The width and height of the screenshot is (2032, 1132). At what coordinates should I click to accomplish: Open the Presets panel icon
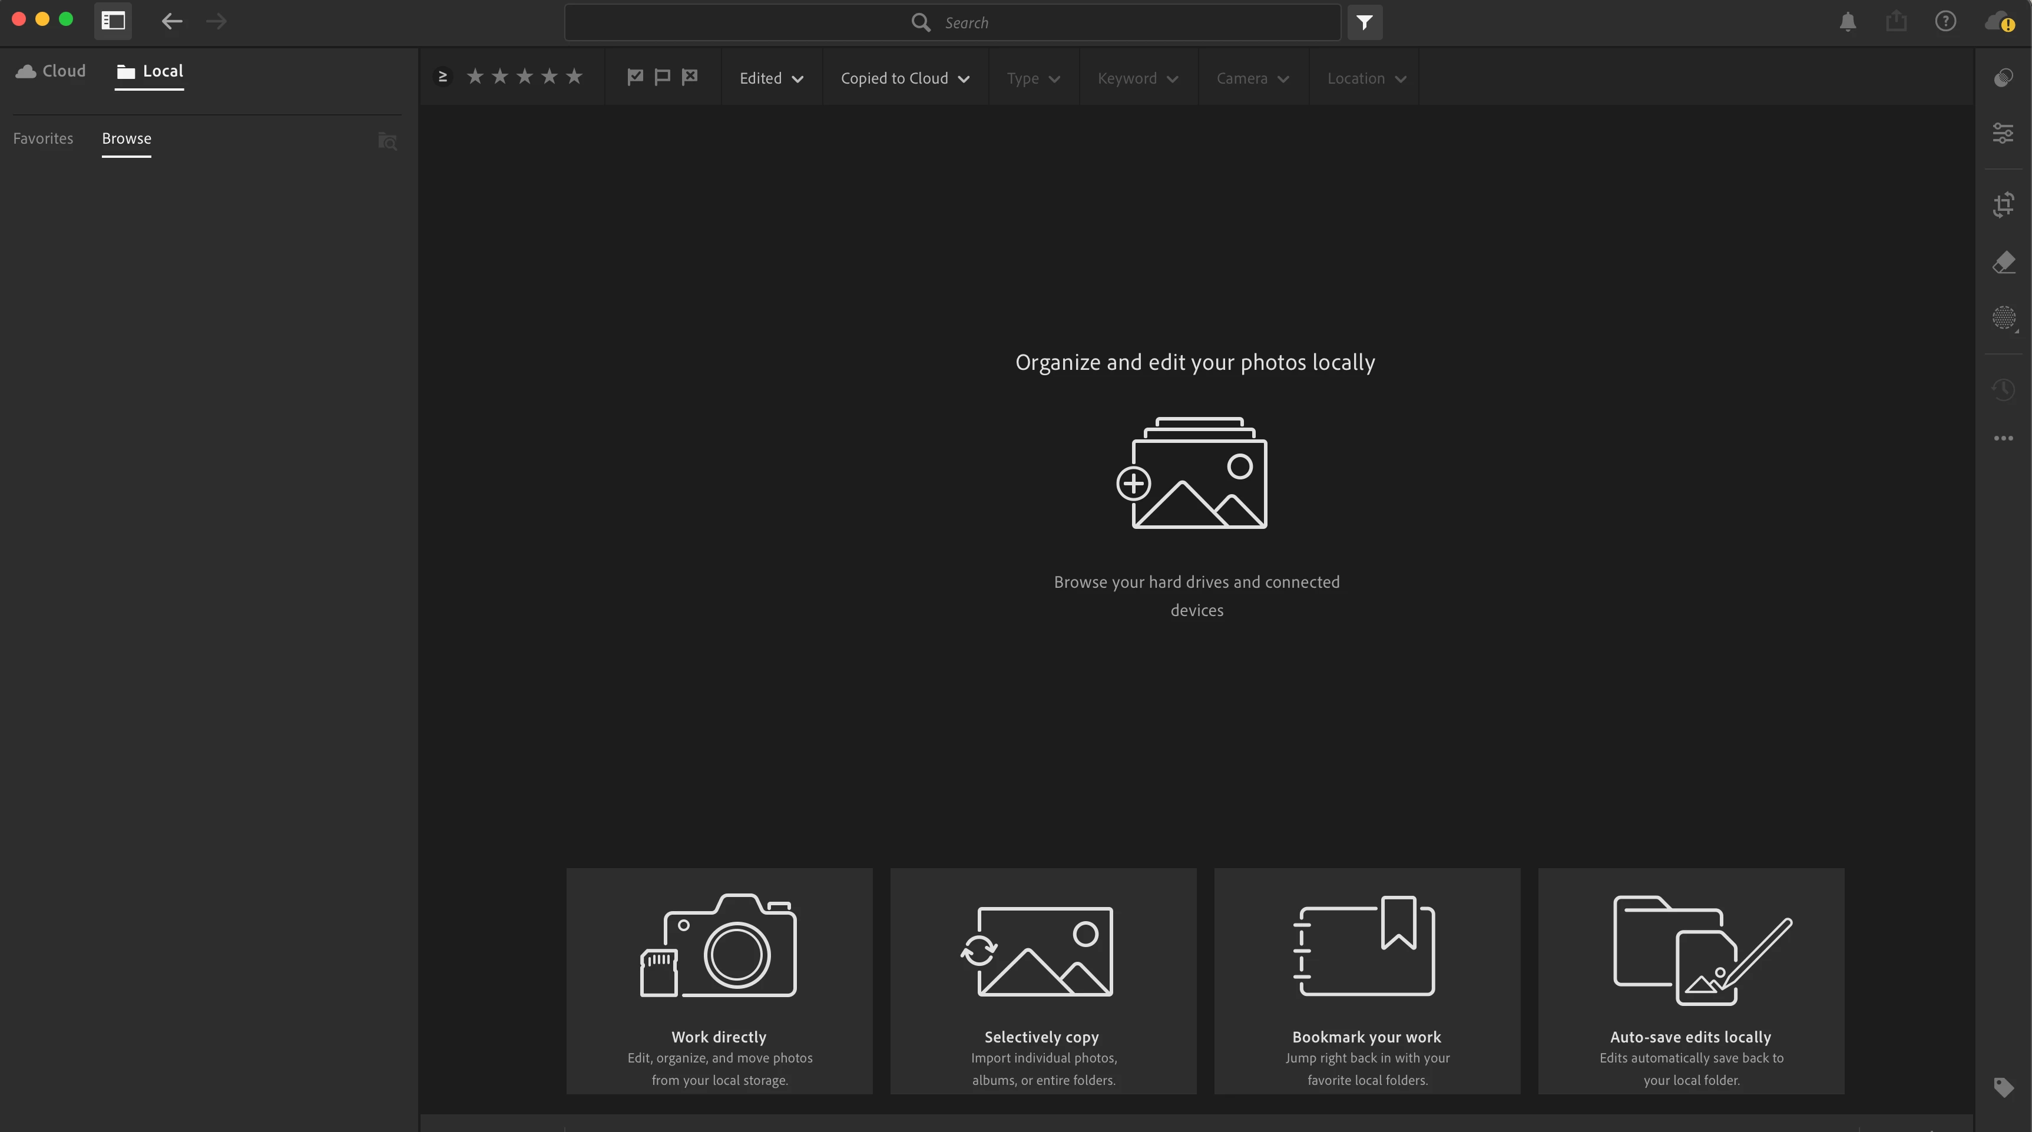coord(2003,77)
